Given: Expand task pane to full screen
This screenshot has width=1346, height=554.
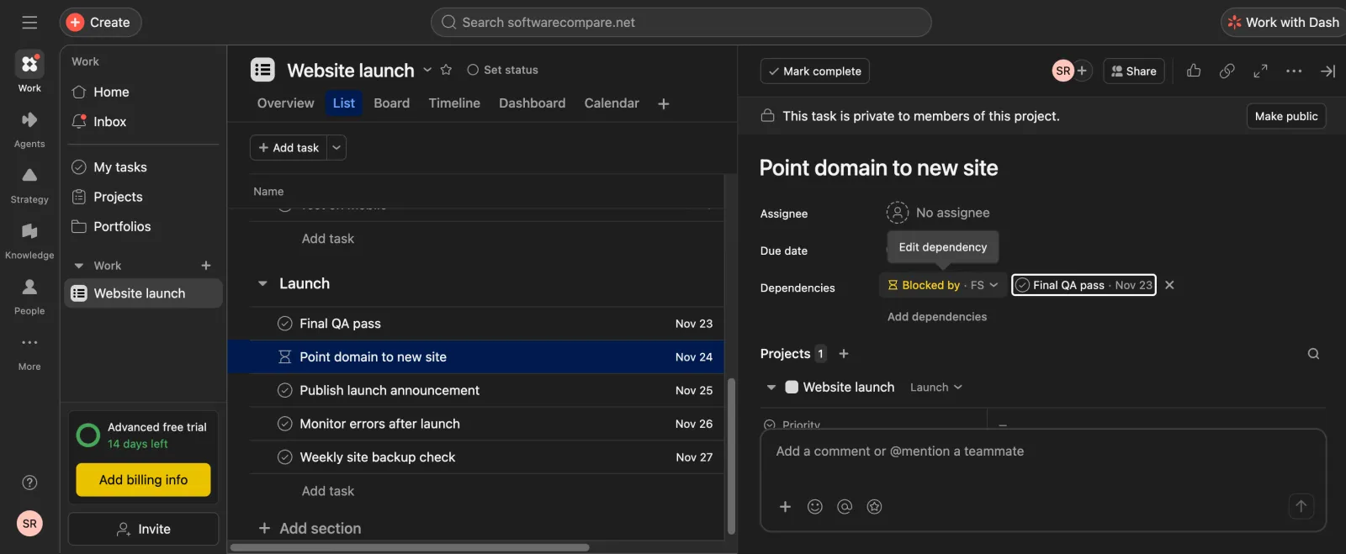Looking at the screenshot, I should [x=1260, y=71].
